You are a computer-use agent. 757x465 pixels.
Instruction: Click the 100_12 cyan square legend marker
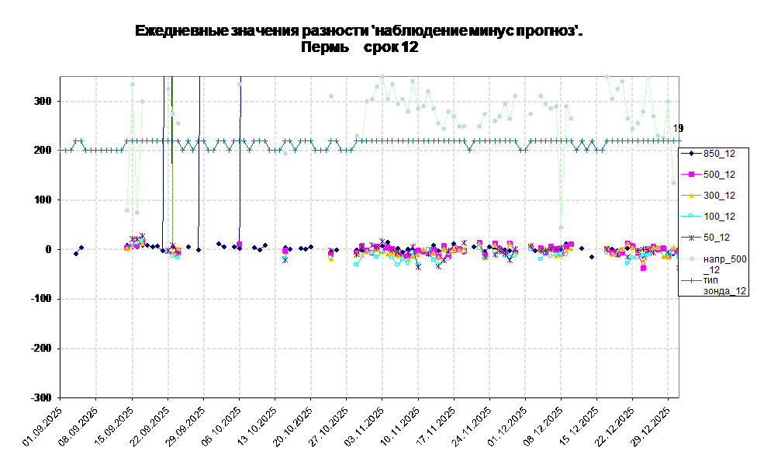pyautogui.click(x=690, y=217)
